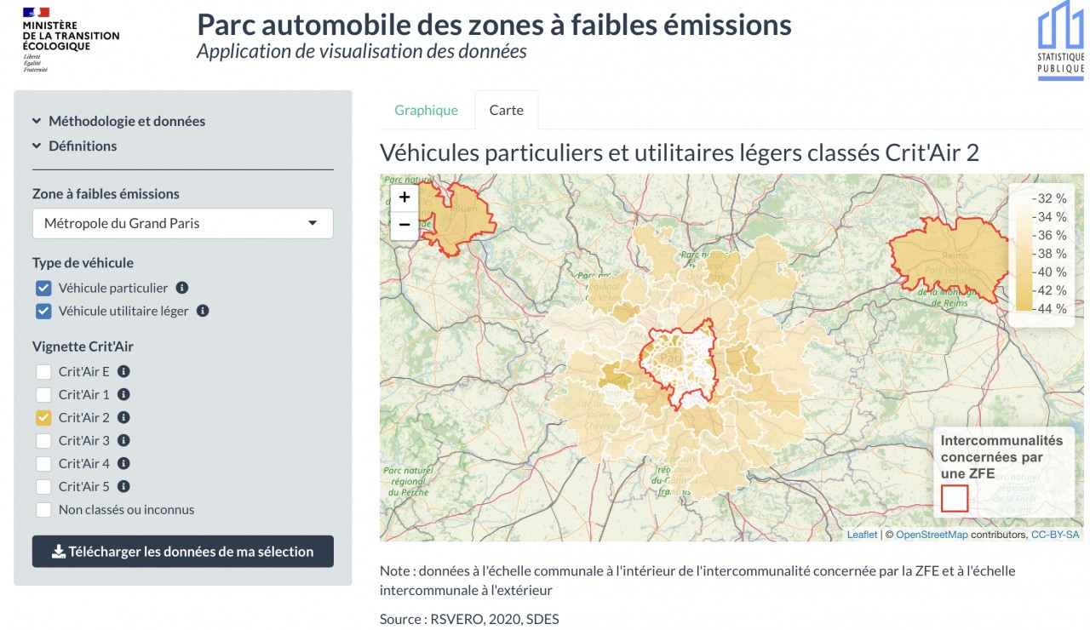
Task: Click the '32 %' legend label
Action: click(x=1053, y=198)
